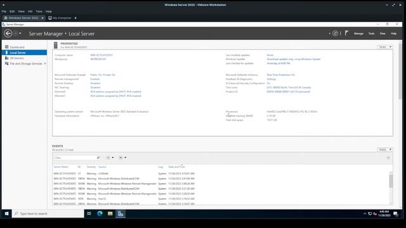406x228 pixels.
Task: Click the Server Manager taskbar icon
Action: click(x=121, y=213)
